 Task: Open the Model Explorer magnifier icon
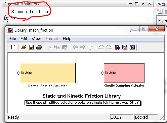125,47
